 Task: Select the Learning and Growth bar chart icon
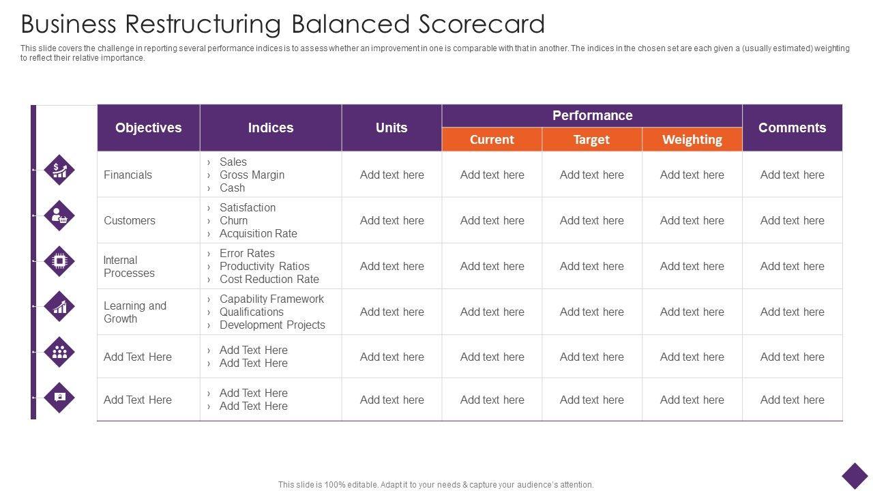60,307
